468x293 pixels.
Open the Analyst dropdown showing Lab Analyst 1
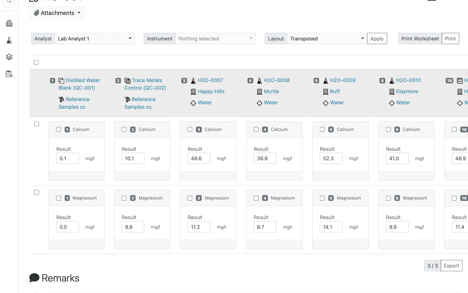pos(95,38)
